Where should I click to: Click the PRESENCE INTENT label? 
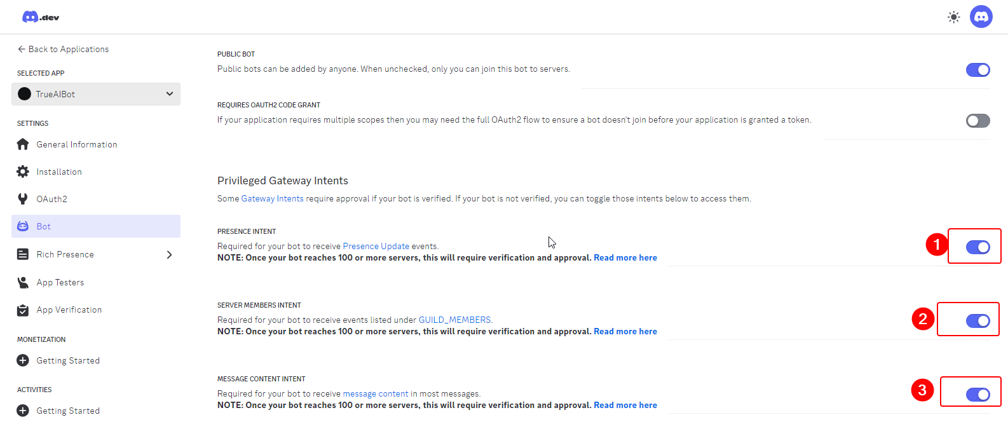coord(247,231)
